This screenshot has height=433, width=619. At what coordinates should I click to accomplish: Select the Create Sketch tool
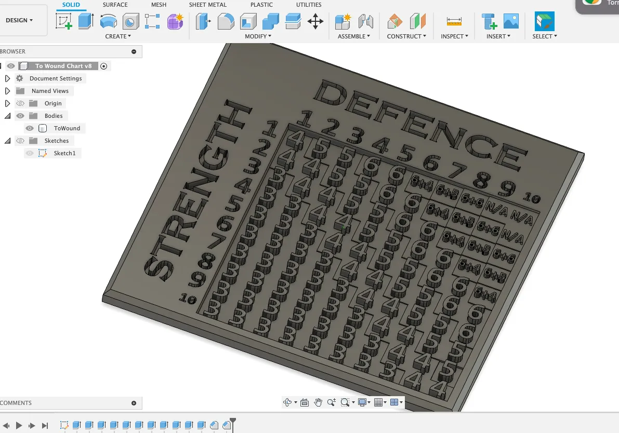[64, 21]
